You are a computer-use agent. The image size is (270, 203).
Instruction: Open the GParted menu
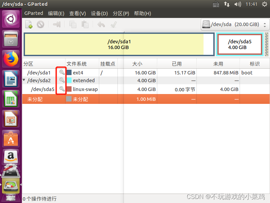click(33, 14)
